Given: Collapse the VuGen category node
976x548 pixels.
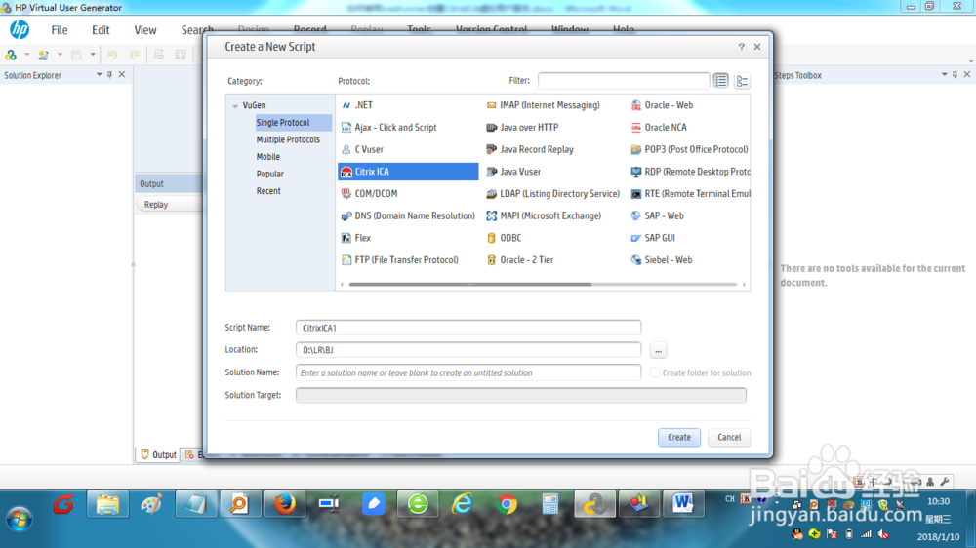Looking at the screenshot, I should [x=235, y=106].
